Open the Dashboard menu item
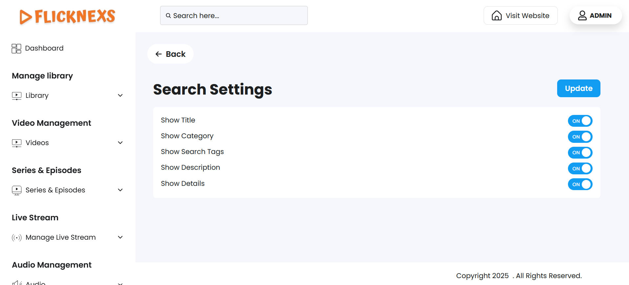The image size is (629, 285). click(44, 48)
